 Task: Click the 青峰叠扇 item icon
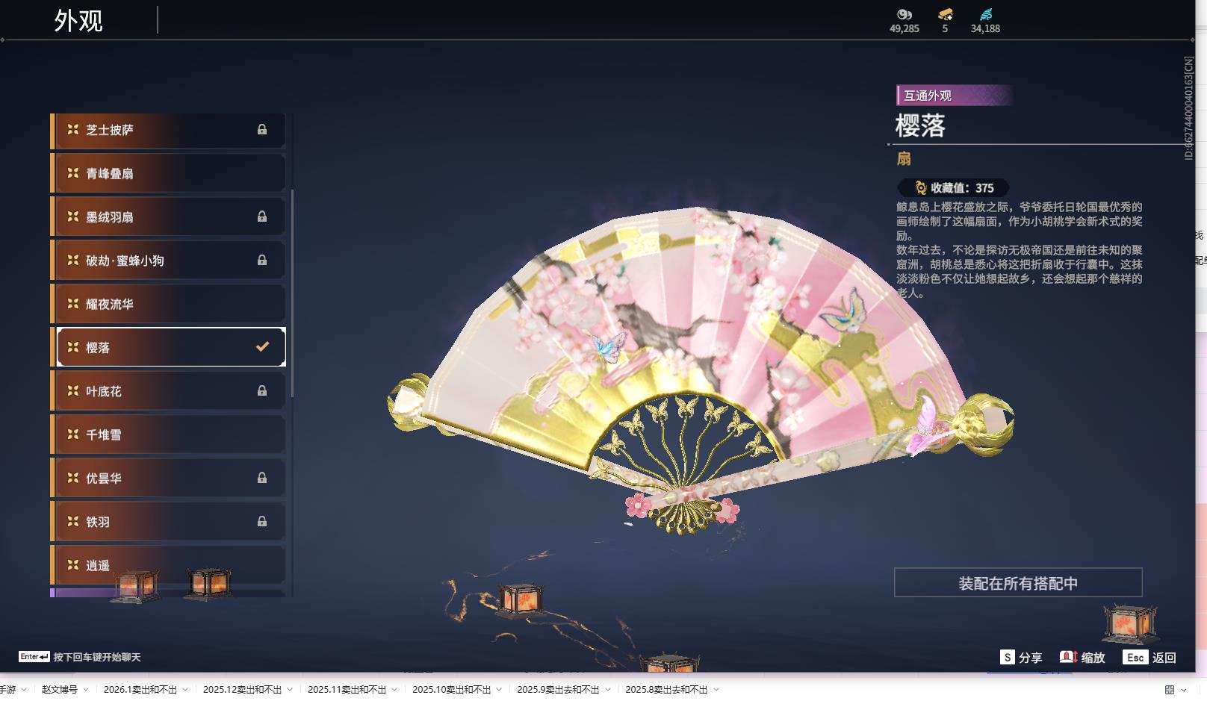(72, 172)
